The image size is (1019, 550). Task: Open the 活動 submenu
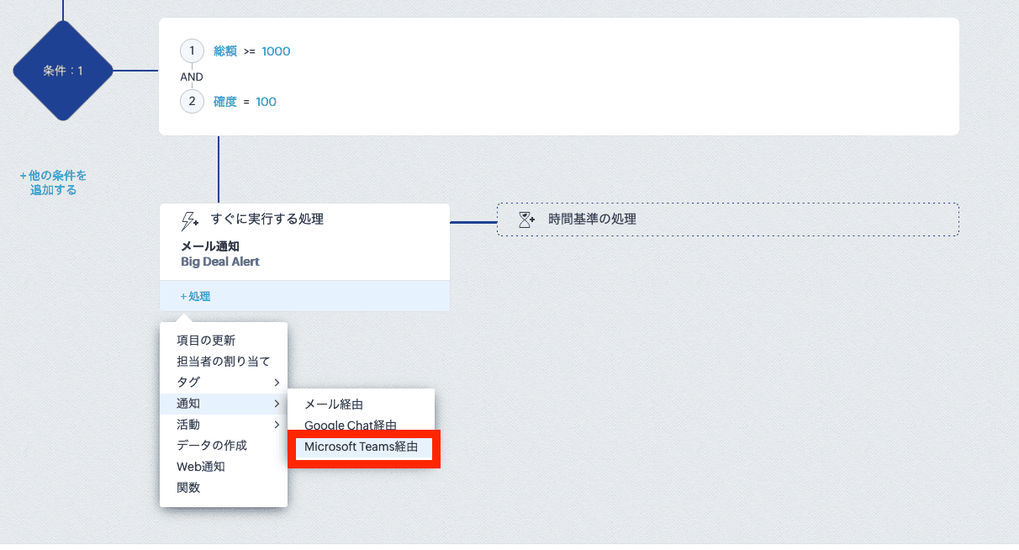click(x=224, y=425)
